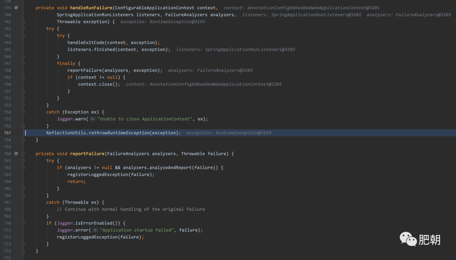Click the inline hint 'exception: RuntimeException@3193' on line 757
The image size is (456, 260).
[x=229, y=133]
